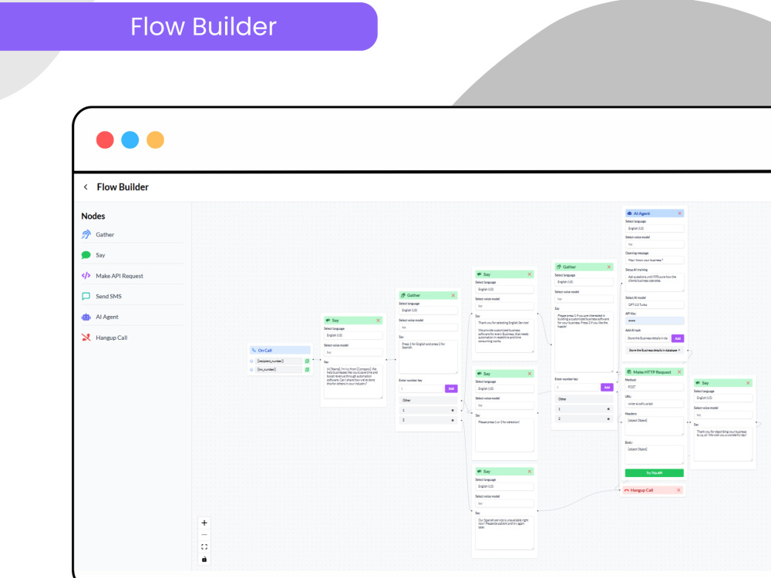Image resolution: width=771 pixels, height=578 pixels.
Task: Pick the green Say bubble icon in sidebar
Action: [86, 255]
